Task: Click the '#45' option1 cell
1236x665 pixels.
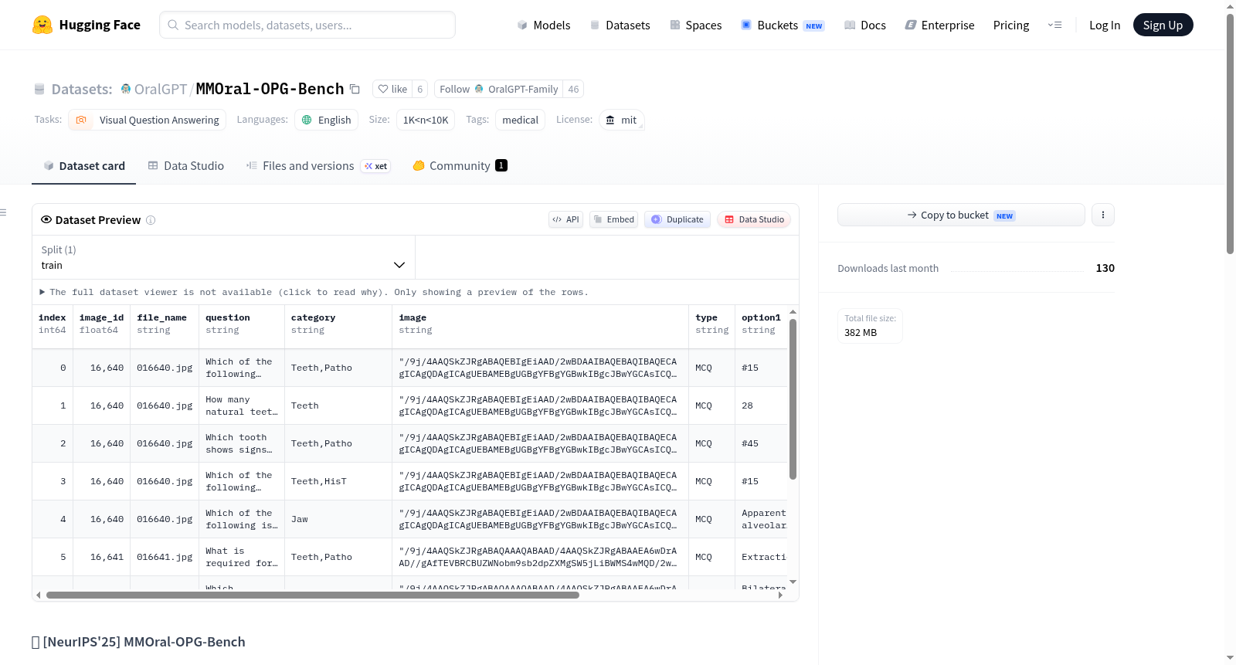Action: [761, 443]
